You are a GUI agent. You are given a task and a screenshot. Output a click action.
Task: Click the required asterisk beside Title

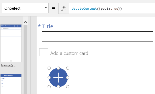[x=39, y=26]
